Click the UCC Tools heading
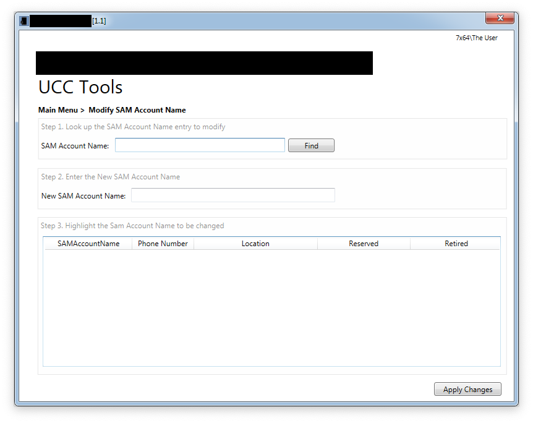This screenshot has height=423, width=533. click(x=80, y=87)
